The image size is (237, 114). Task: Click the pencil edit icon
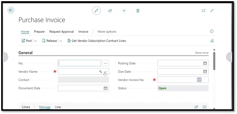coord(96,11)
